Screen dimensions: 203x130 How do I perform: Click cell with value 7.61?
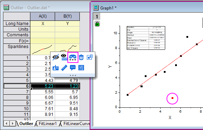tap(43, 109)
